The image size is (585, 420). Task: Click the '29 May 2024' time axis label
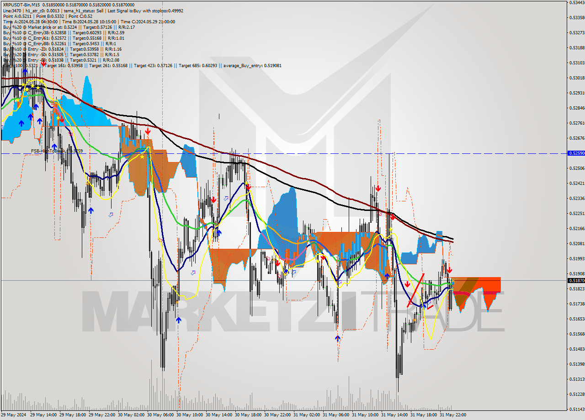tap(12, 415)
